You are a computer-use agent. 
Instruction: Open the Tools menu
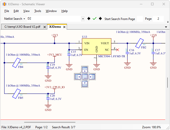pos(38,11)
